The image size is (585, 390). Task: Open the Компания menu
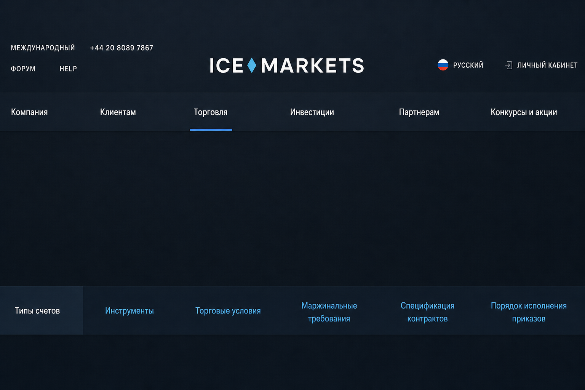point(29,112)
